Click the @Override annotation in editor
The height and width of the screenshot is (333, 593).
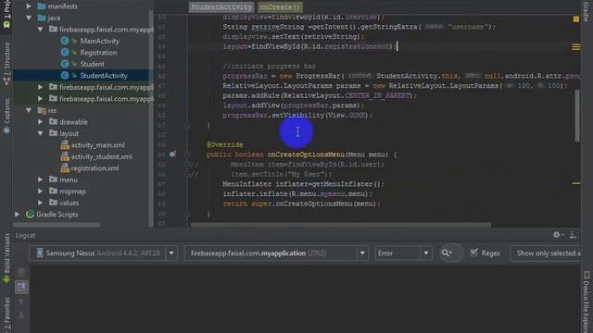tap(225, 144)
